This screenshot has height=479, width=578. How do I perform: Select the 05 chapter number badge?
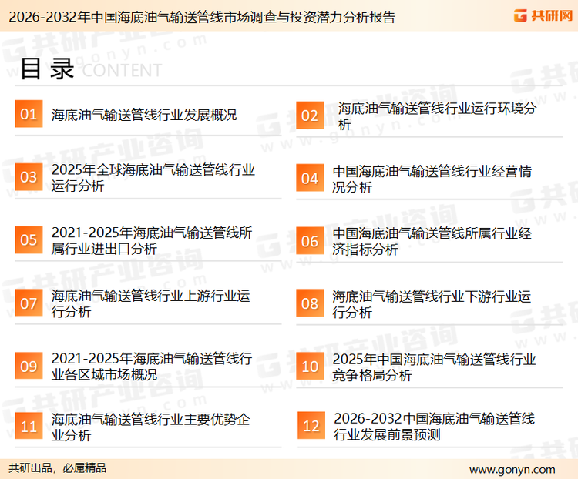point(29,240)
